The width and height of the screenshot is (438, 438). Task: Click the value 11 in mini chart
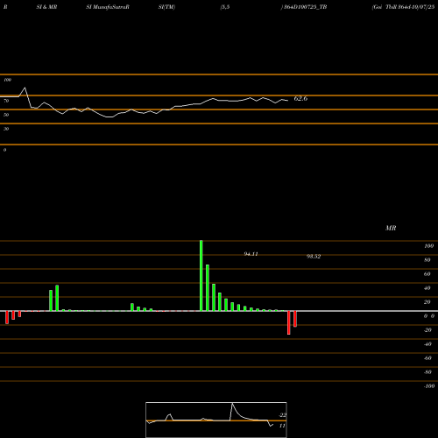pyautogui.click(x=282, y=426)
